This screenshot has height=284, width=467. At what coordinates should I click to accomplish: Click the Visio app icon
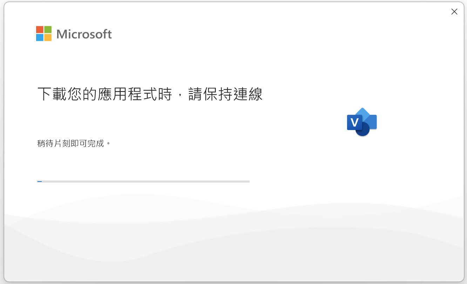tap(362, 122)
